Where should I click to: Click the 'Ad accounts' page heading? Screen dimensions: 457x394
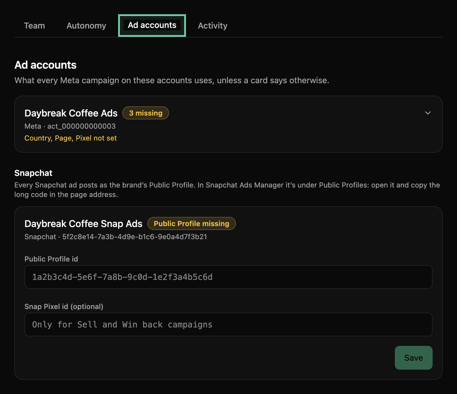pos(46,65)
